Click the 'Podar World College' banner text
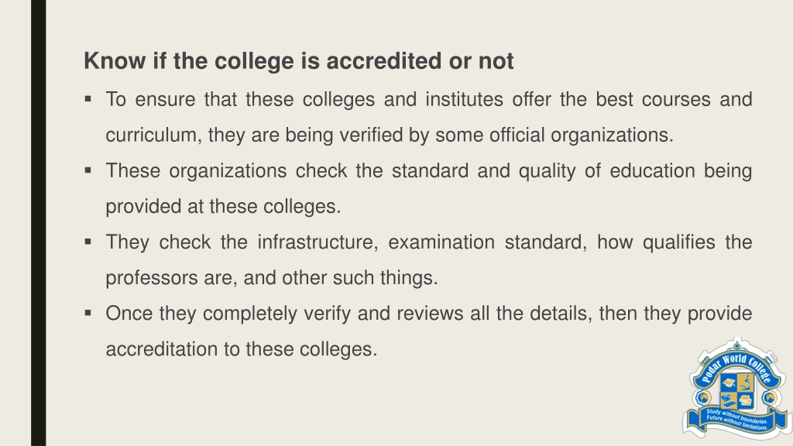793x446 pixels. pos(736,369)
